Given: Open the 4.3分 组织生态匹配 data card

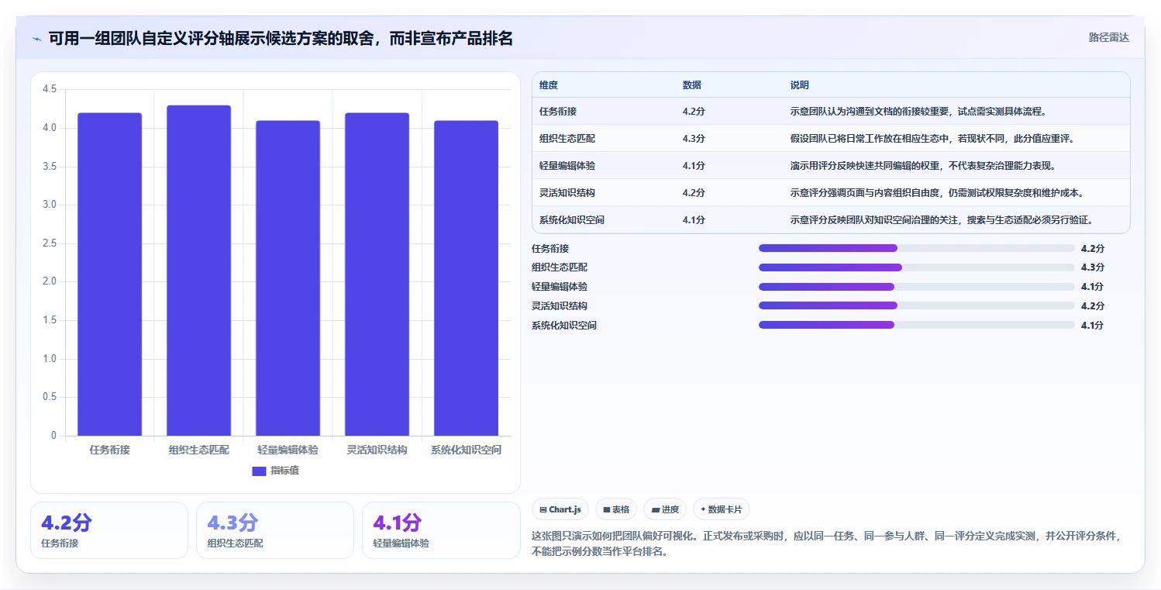Looking at the screenshot, I should pos(275,530).
